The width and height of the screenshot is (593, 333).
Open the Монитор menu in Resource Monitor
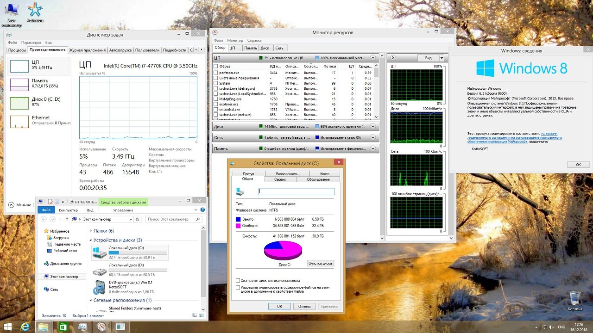pyautogui.click(x=235, y=40)
